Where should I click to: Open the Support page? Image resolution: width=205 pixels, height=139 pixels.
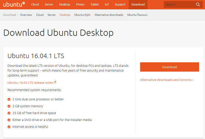tap(120, 5)
